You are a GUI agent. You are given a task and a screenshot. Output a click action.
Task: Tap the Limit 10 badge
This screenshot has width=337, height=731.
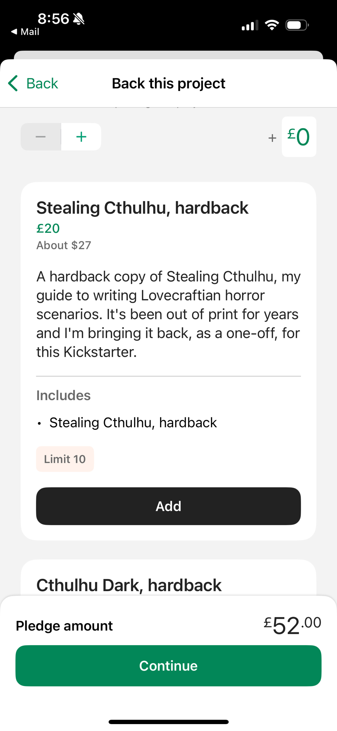(65, 459)
